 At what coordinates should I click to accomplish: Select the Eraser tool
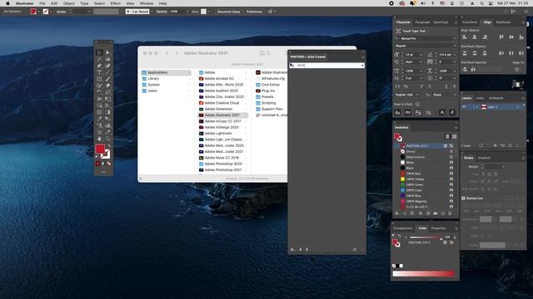click(x=107, y=86)
